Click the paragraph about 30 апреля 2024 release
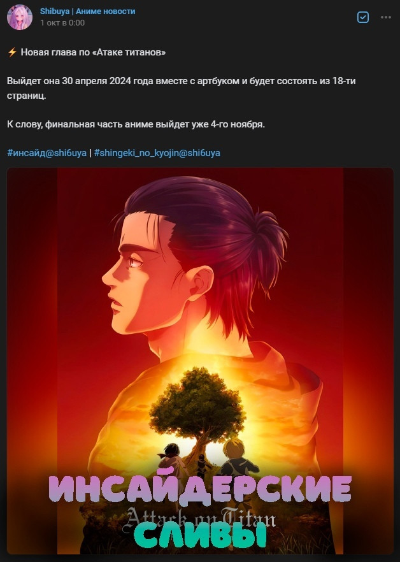This screenshot has width=400, height=562. pos(182,88)
